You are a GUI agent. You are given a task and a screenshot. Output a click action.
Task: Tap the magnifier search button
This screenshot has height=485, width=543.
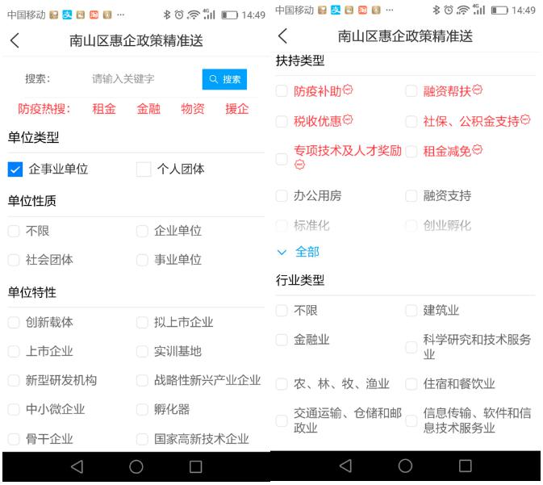pyautogui.click(x=224, y=79)
